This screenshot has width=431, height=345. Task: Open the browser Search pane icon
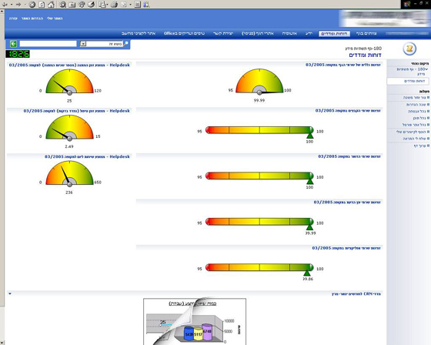[62, 5]
